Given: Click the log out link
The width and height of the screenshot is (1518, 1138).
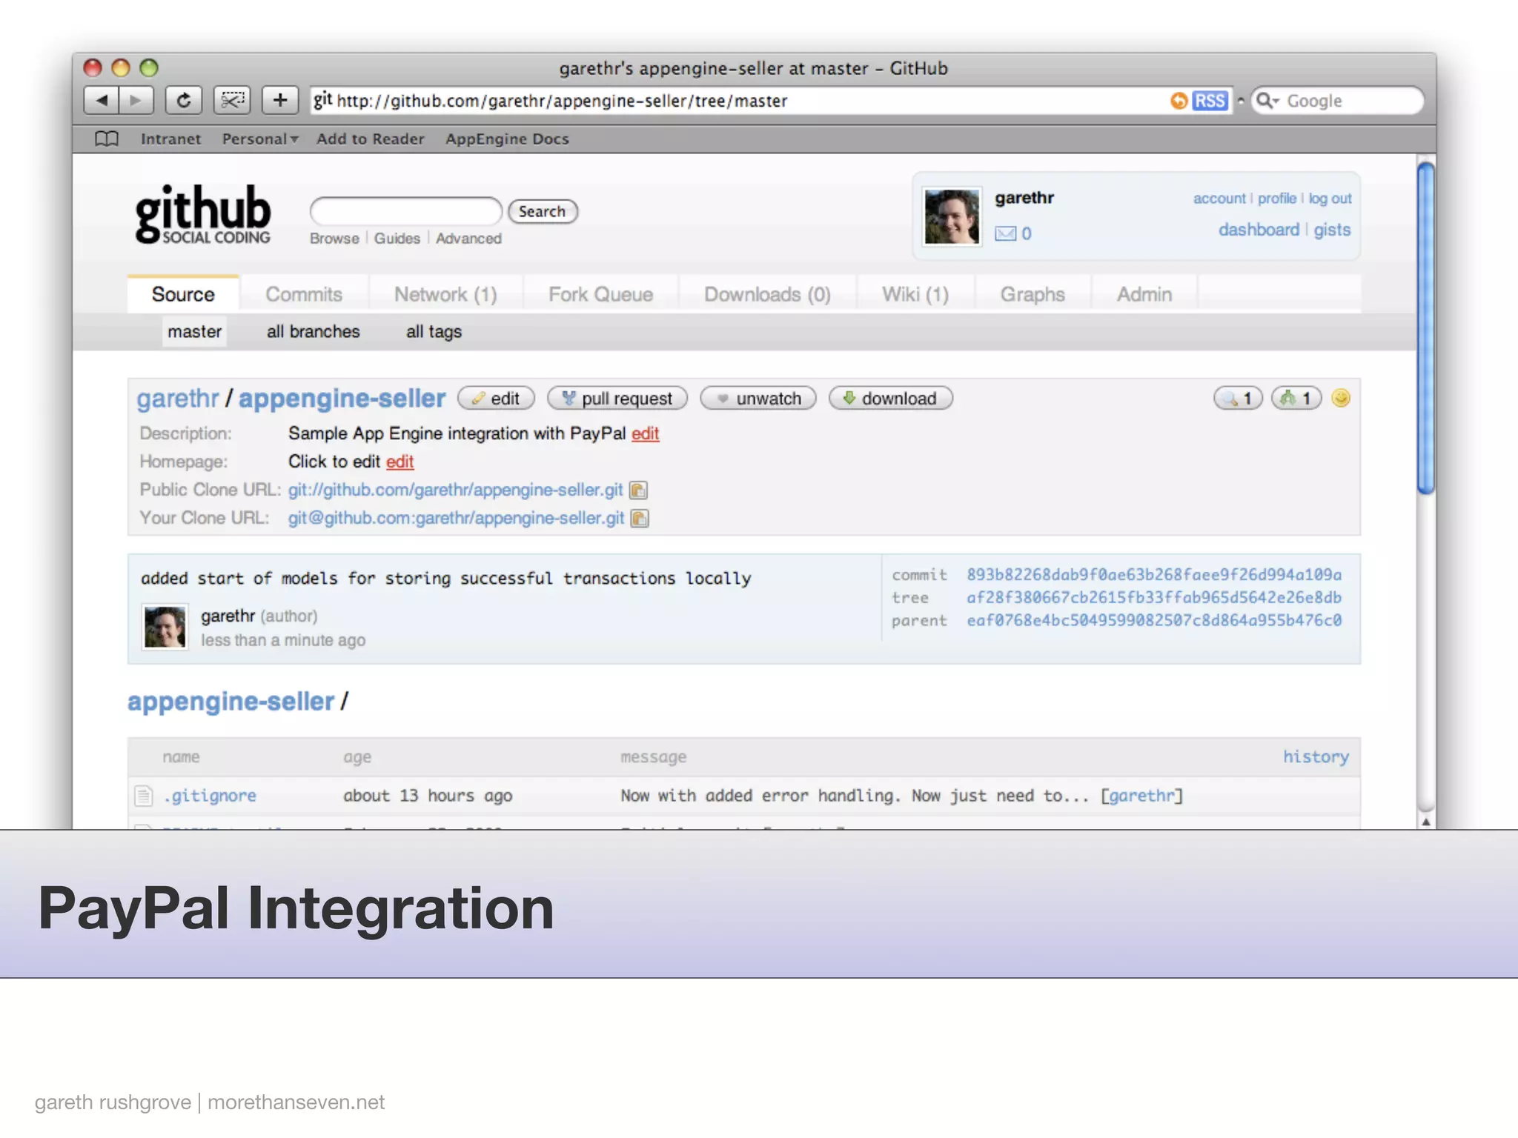Looking at the screenshot, I should pos(1330,199).
